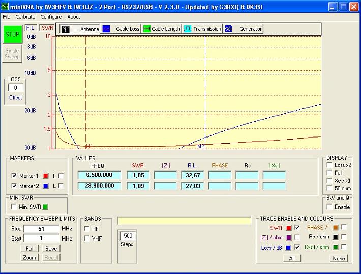The image size is (361, 274).
Task: Open the Calibrate menu
Action: pyautogui.click(x=25, y=17)
